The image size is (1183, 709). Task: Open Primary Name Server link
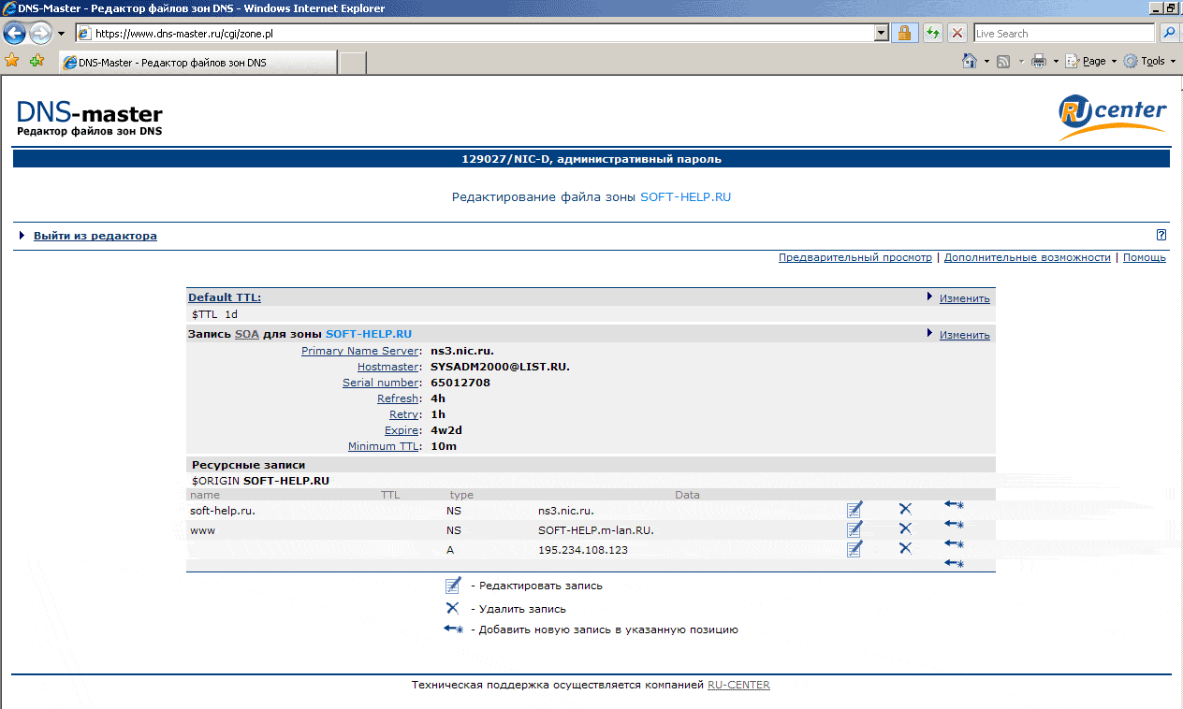pyautogui.click(x=360, y=351)
